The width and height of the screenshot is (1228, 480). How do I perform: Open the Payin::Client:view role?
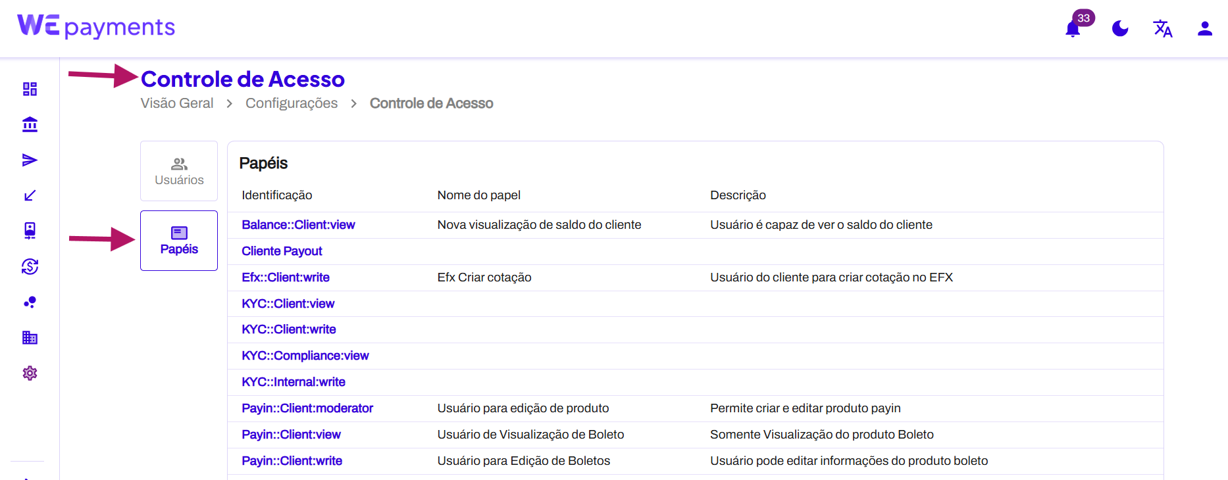291,435
